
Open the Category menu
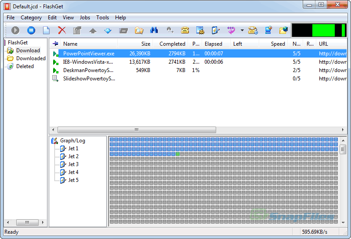click(x=31, y=18)
